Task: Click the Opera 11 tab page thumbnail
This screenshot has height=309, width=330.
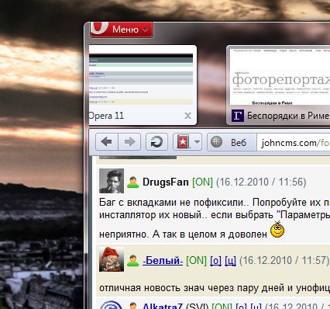Action: pos(141,79)
